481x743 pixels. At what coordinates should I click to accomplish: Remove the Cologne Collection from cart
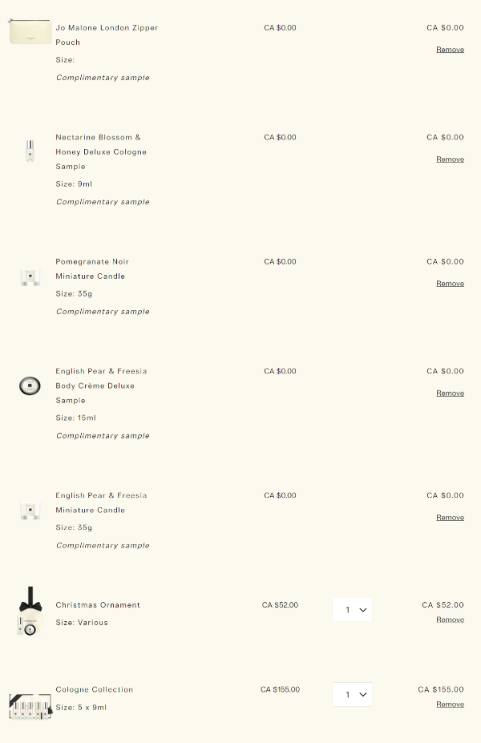pos(450,705)
